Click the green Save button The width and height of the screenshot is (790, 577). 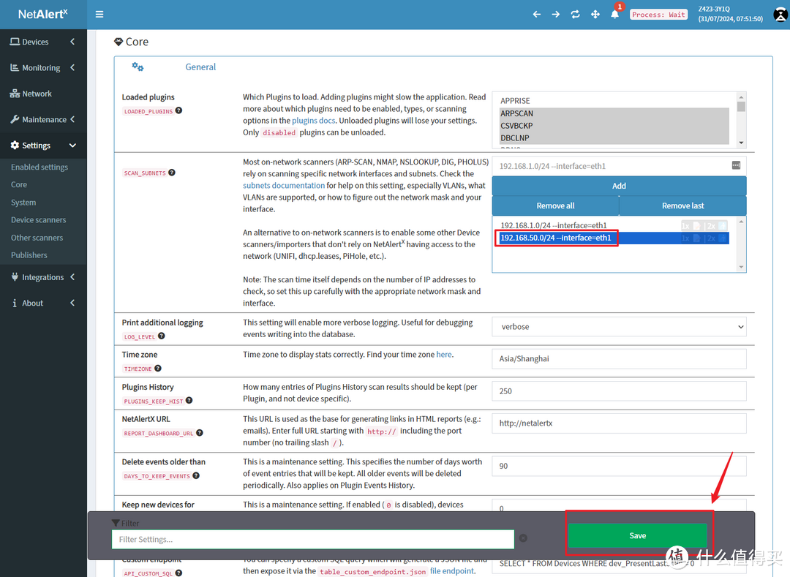pos(637,535)
